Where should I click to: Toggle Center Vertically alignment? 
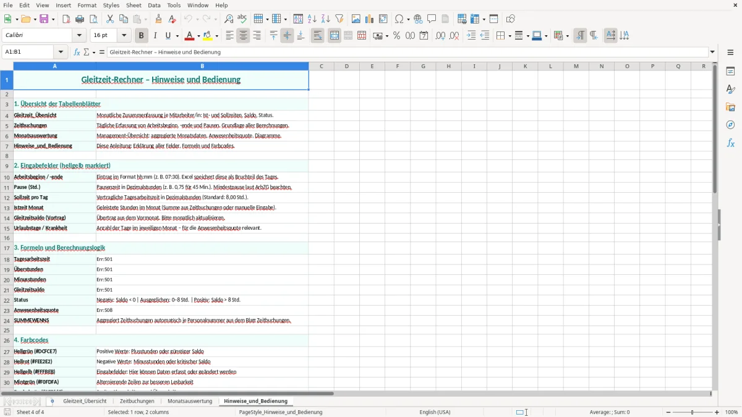(287, 36)
